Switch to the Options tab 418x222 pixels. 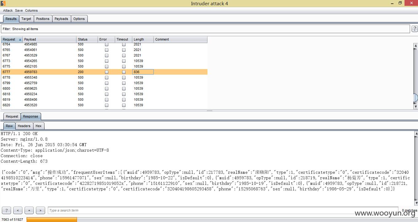coord(79,19)
